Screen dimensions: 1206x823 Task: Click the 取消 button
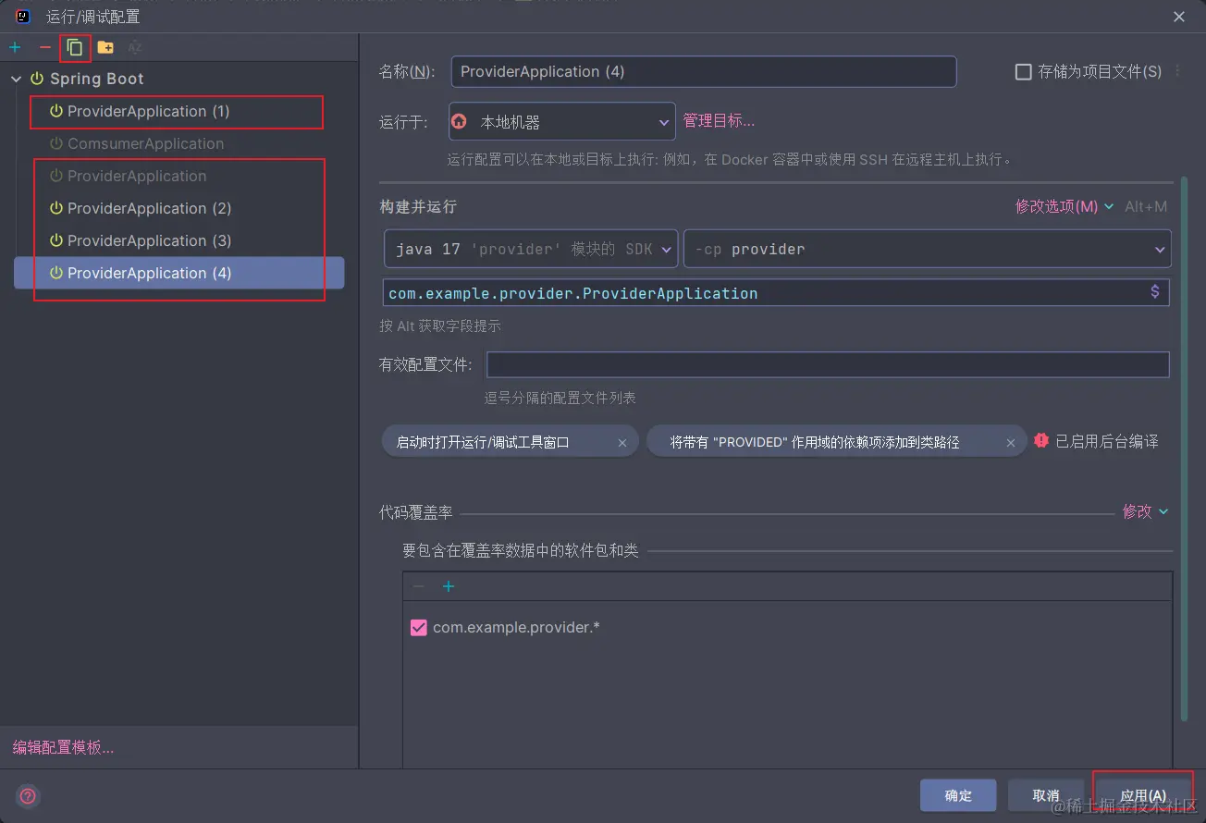coord(1046,795)
